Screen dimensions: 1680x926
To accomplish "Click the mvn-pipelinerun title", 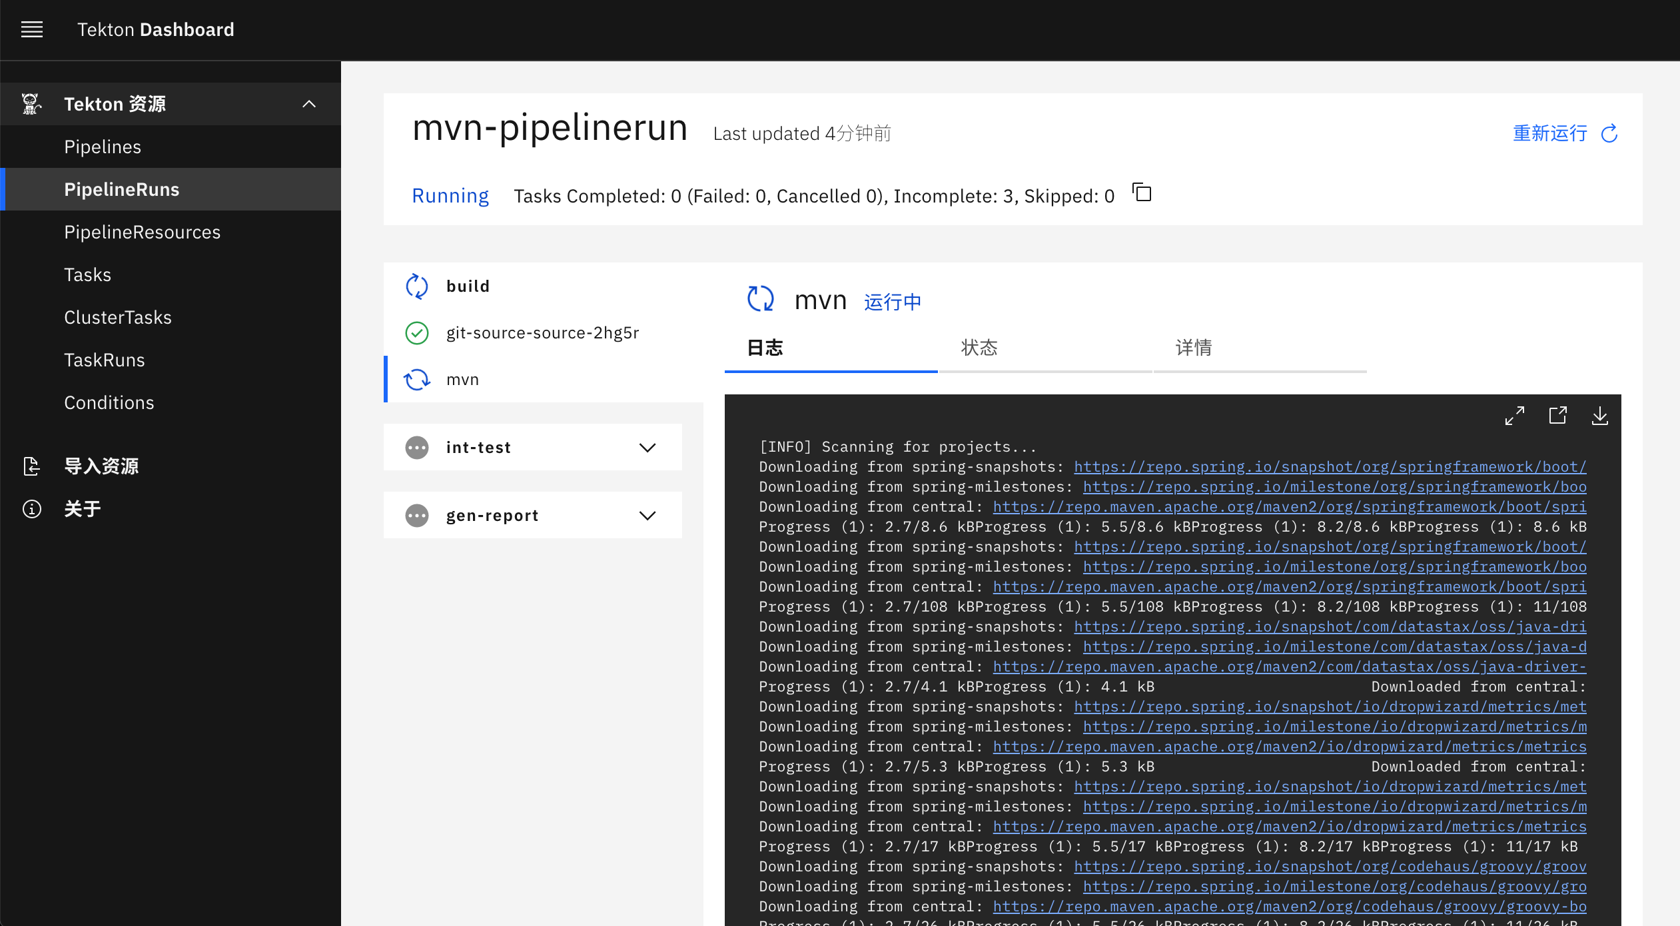I will [550, 127].
